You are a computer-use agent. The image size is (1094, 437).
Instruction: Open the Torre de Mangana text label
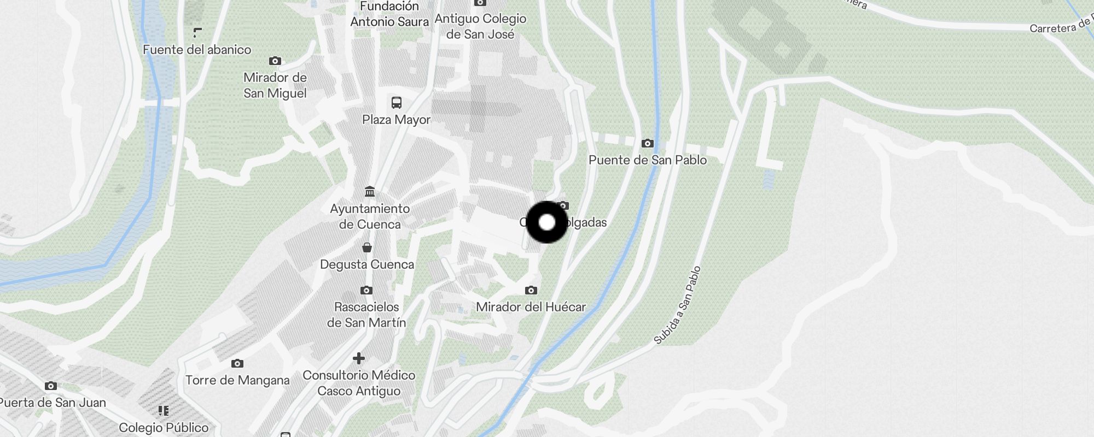(x=237, y=380)
